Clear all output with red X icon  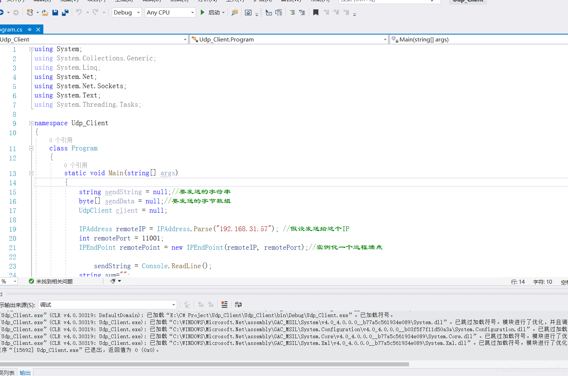point(225,305)
